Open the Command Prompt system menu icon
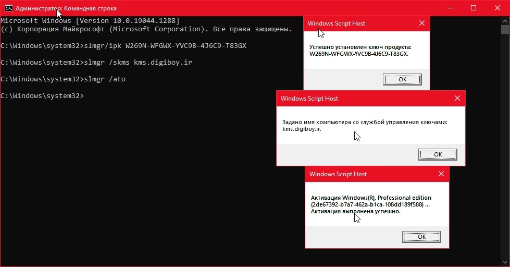This screenshot has width=510, height=267. pos(8,8)
